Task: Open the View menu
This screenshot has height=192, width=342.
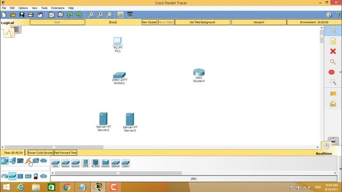Action: [34, 8]
